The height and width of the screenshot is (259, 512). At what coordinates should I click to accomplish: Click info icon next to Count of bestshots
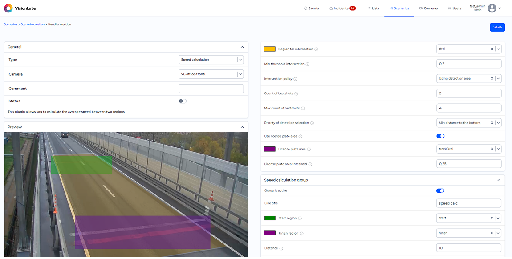click(297, 93)
